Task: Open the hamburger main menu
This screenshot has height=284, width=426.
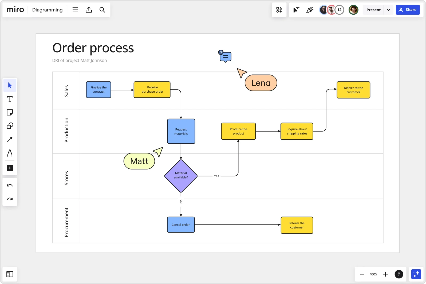Action: [75, 10]
